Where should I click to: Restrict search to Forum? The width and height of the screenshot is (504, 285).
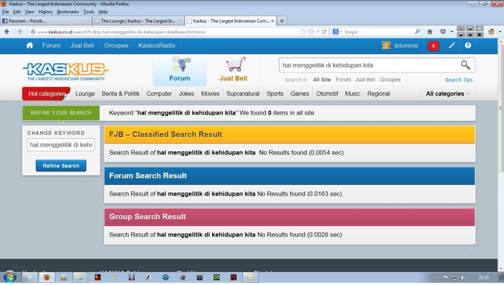[x=343, y=80]
